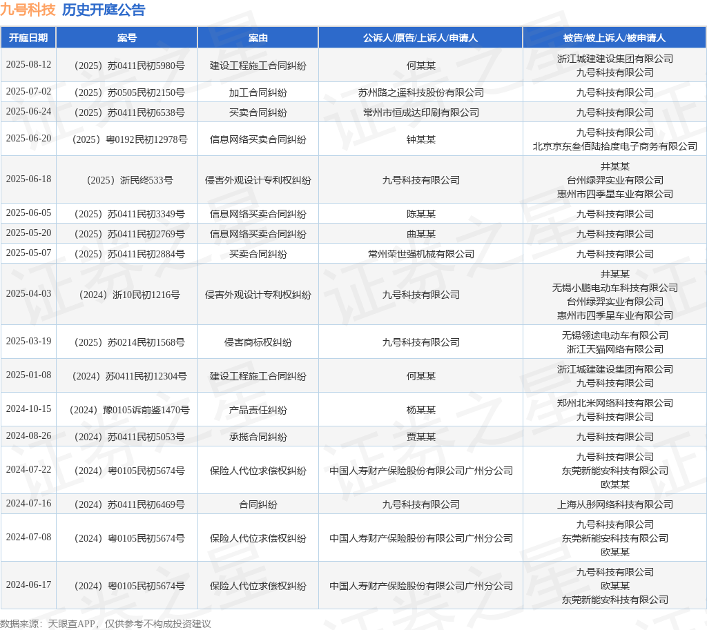Select the date 2025-06-24
This screenshot has width=707, height=630.
coord(28,111)
